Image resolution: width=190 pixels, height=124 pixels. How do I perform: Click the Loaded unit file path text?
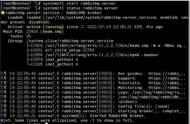[x=100, y=17]
